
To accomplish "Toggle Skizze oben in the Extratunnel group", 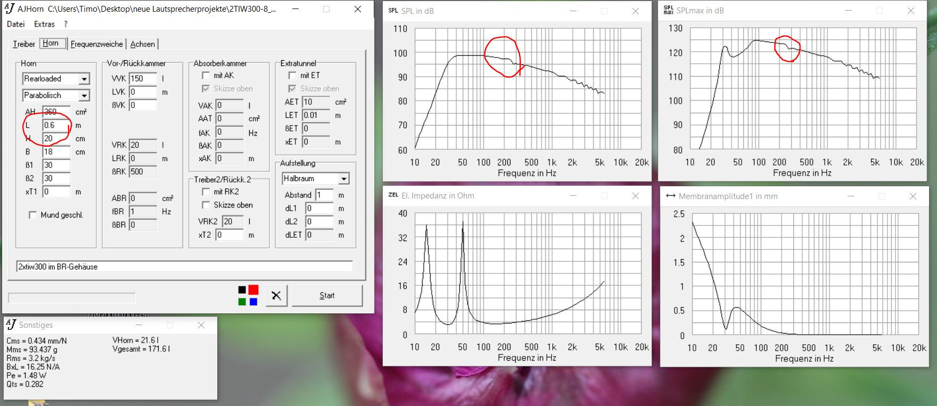I will point(292,89).
